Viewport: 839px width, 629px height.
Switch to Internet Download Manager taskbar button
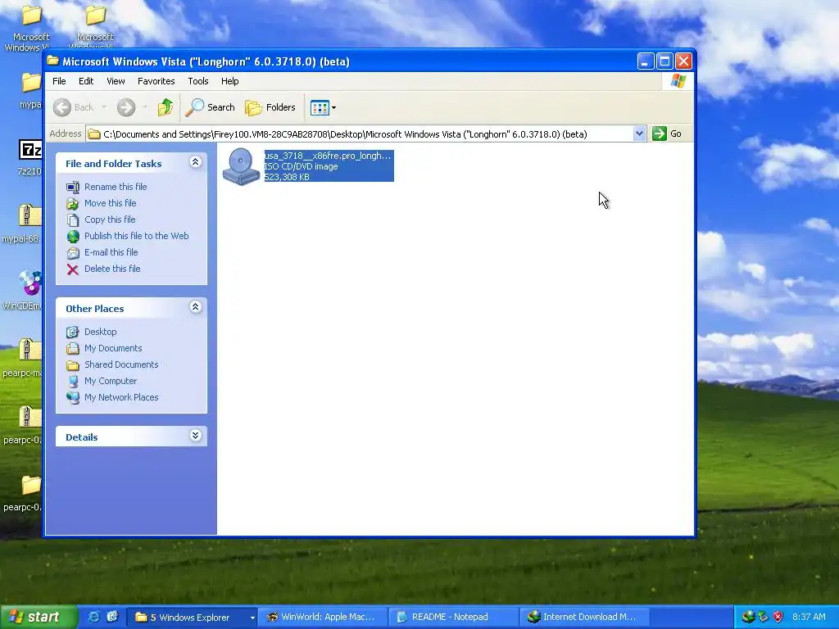(x=583, y=618)
